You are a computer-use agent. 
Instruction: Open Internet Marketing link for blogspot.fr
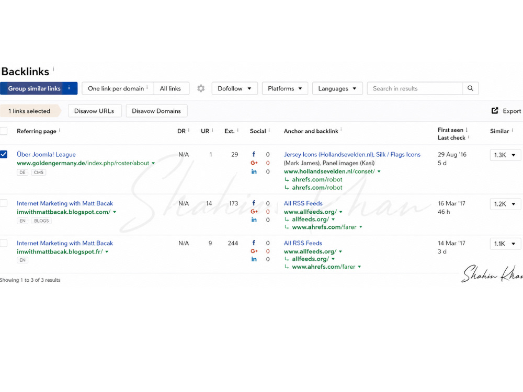(x=65, y=243)
